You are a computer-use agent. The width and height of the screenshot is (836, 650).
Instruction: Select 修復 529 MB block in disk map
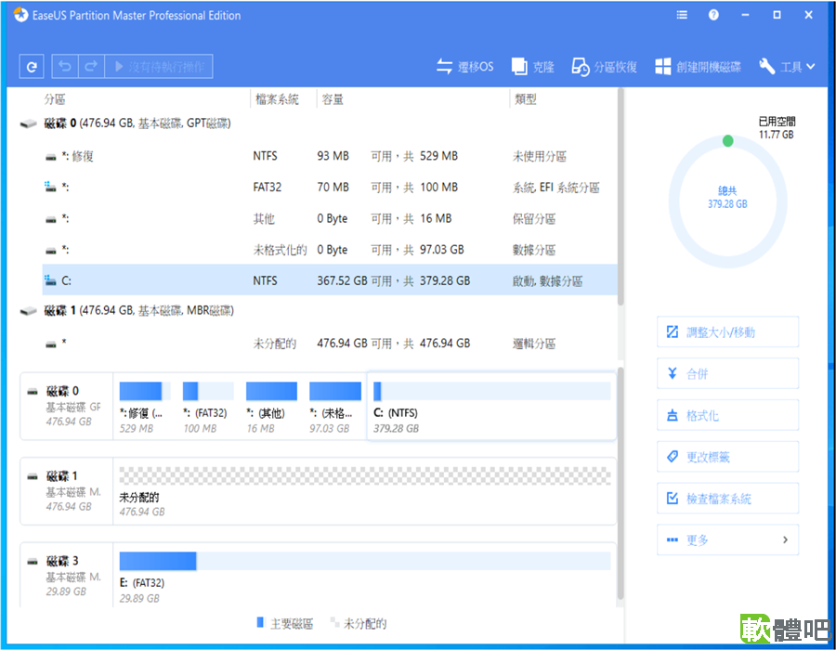pyautogui.click(x=145, y=407)
